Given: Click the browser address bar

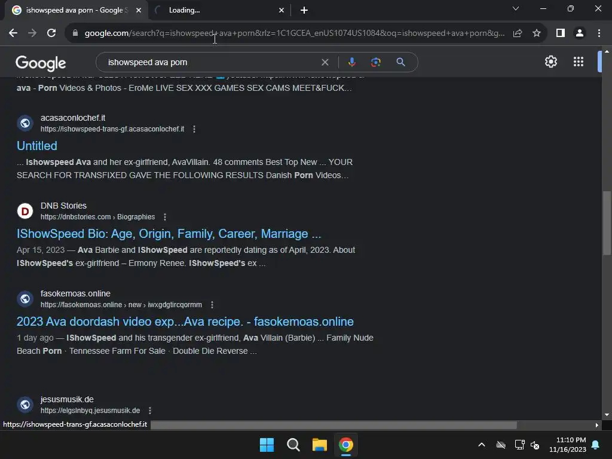Looking at the screenshot, I should click(294, 33).
